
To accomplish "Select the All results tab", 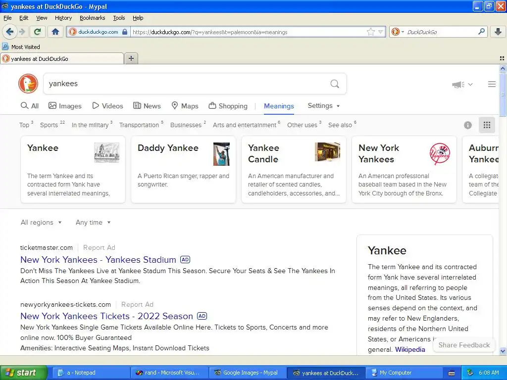I will click(x=29, y=106).
